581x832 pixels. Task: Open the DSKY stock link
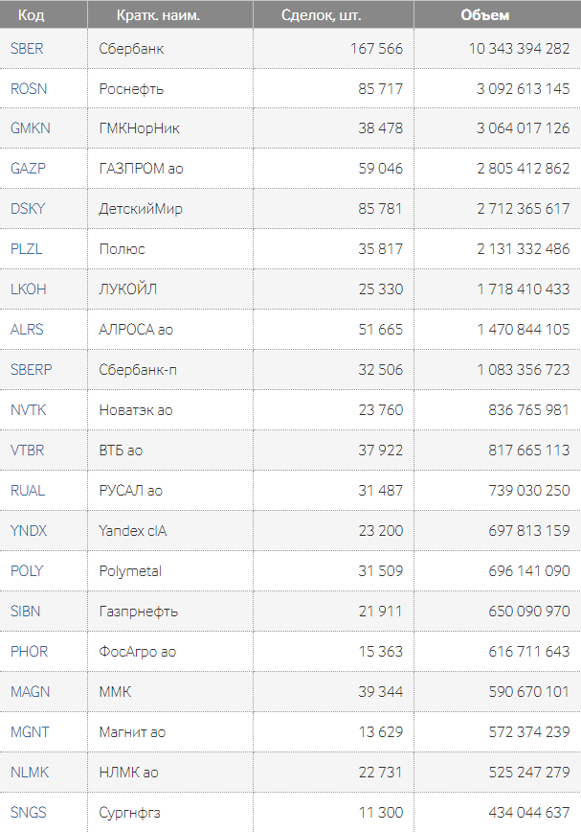coord(28,209)
